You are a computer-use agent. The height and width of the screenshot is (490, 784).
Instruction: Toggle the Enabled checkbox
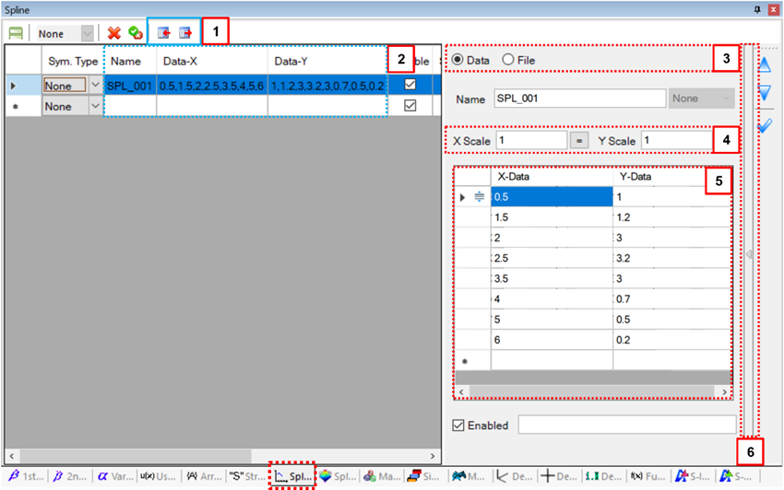pyautogui.click(x=458, y=426)
